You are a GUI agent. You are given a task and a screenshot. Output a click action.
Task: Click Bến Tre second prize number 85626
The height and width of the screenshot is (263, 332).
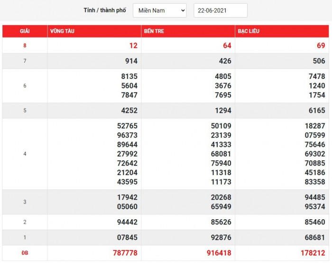point(220,222)
